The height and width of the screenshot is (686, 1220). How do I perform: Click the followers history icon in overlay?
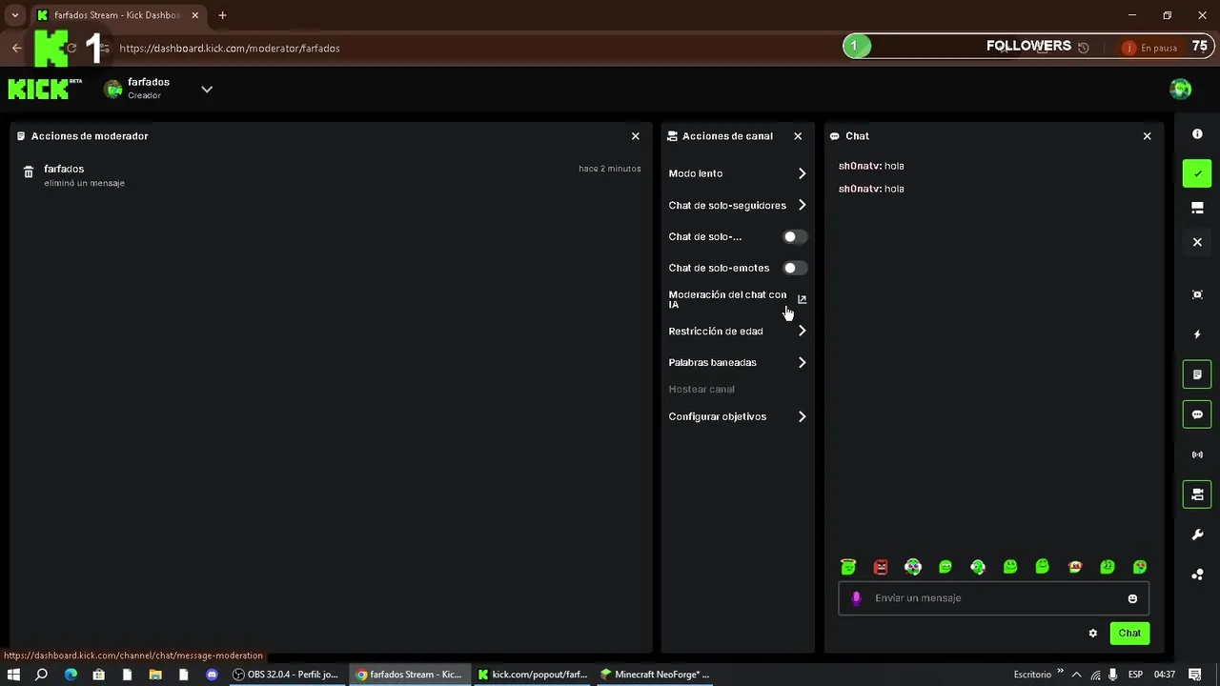[x=1083, y=47]
